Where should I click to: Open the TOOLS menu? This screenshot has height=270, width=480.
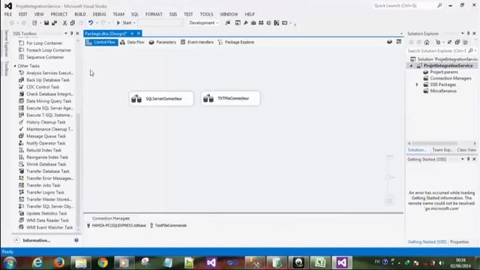(x=206, y=14)
